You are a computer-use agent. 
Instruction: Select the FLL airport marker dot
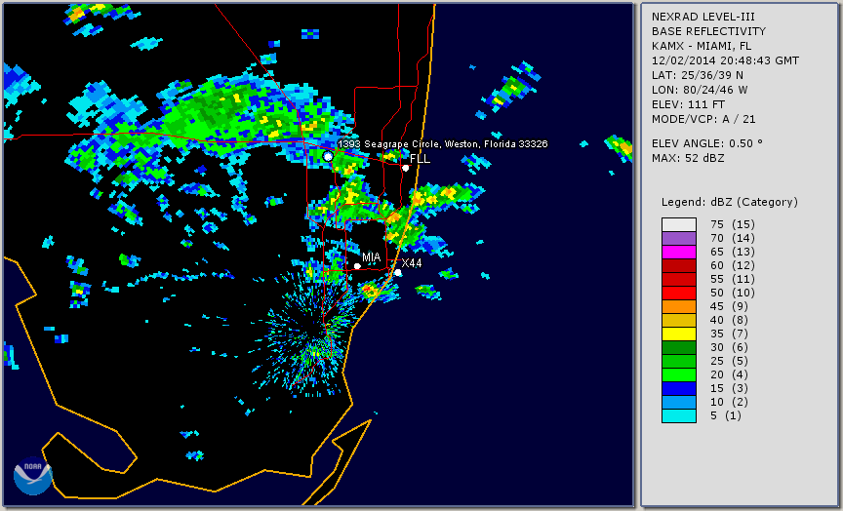click(x=405, y=168)
